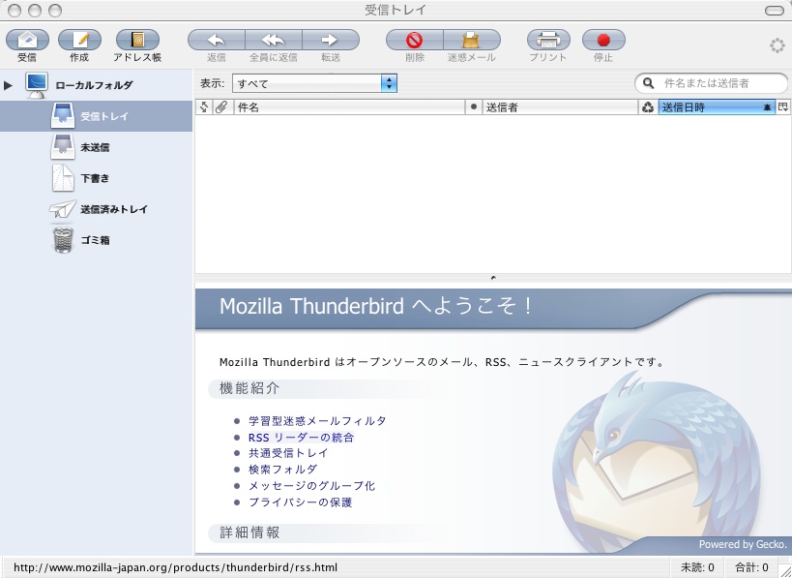Collapse the ローカルフォルダ disclosure triangle
The width and height of the screenshot is (792, 578).
coord(8,85)
